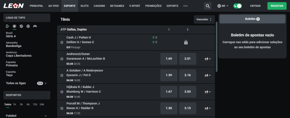
Task: Toggle the dark mode switch
Action: tap(237, 6)
